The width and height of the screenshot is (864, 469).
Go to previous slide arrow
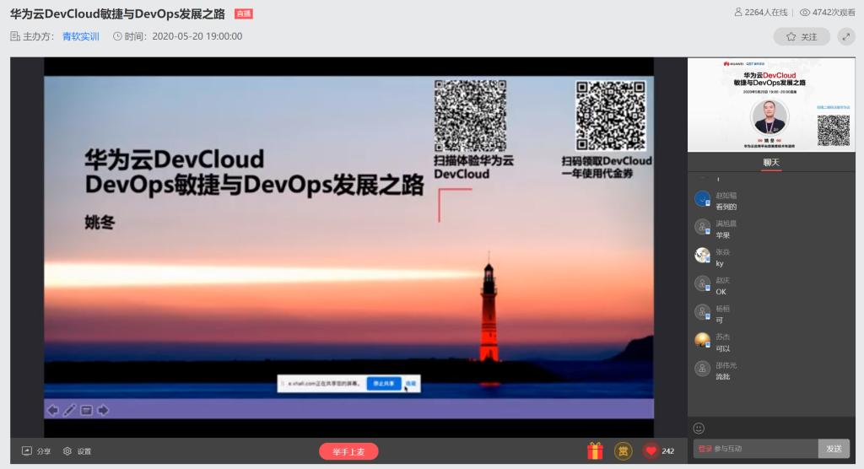pos(53,411)
